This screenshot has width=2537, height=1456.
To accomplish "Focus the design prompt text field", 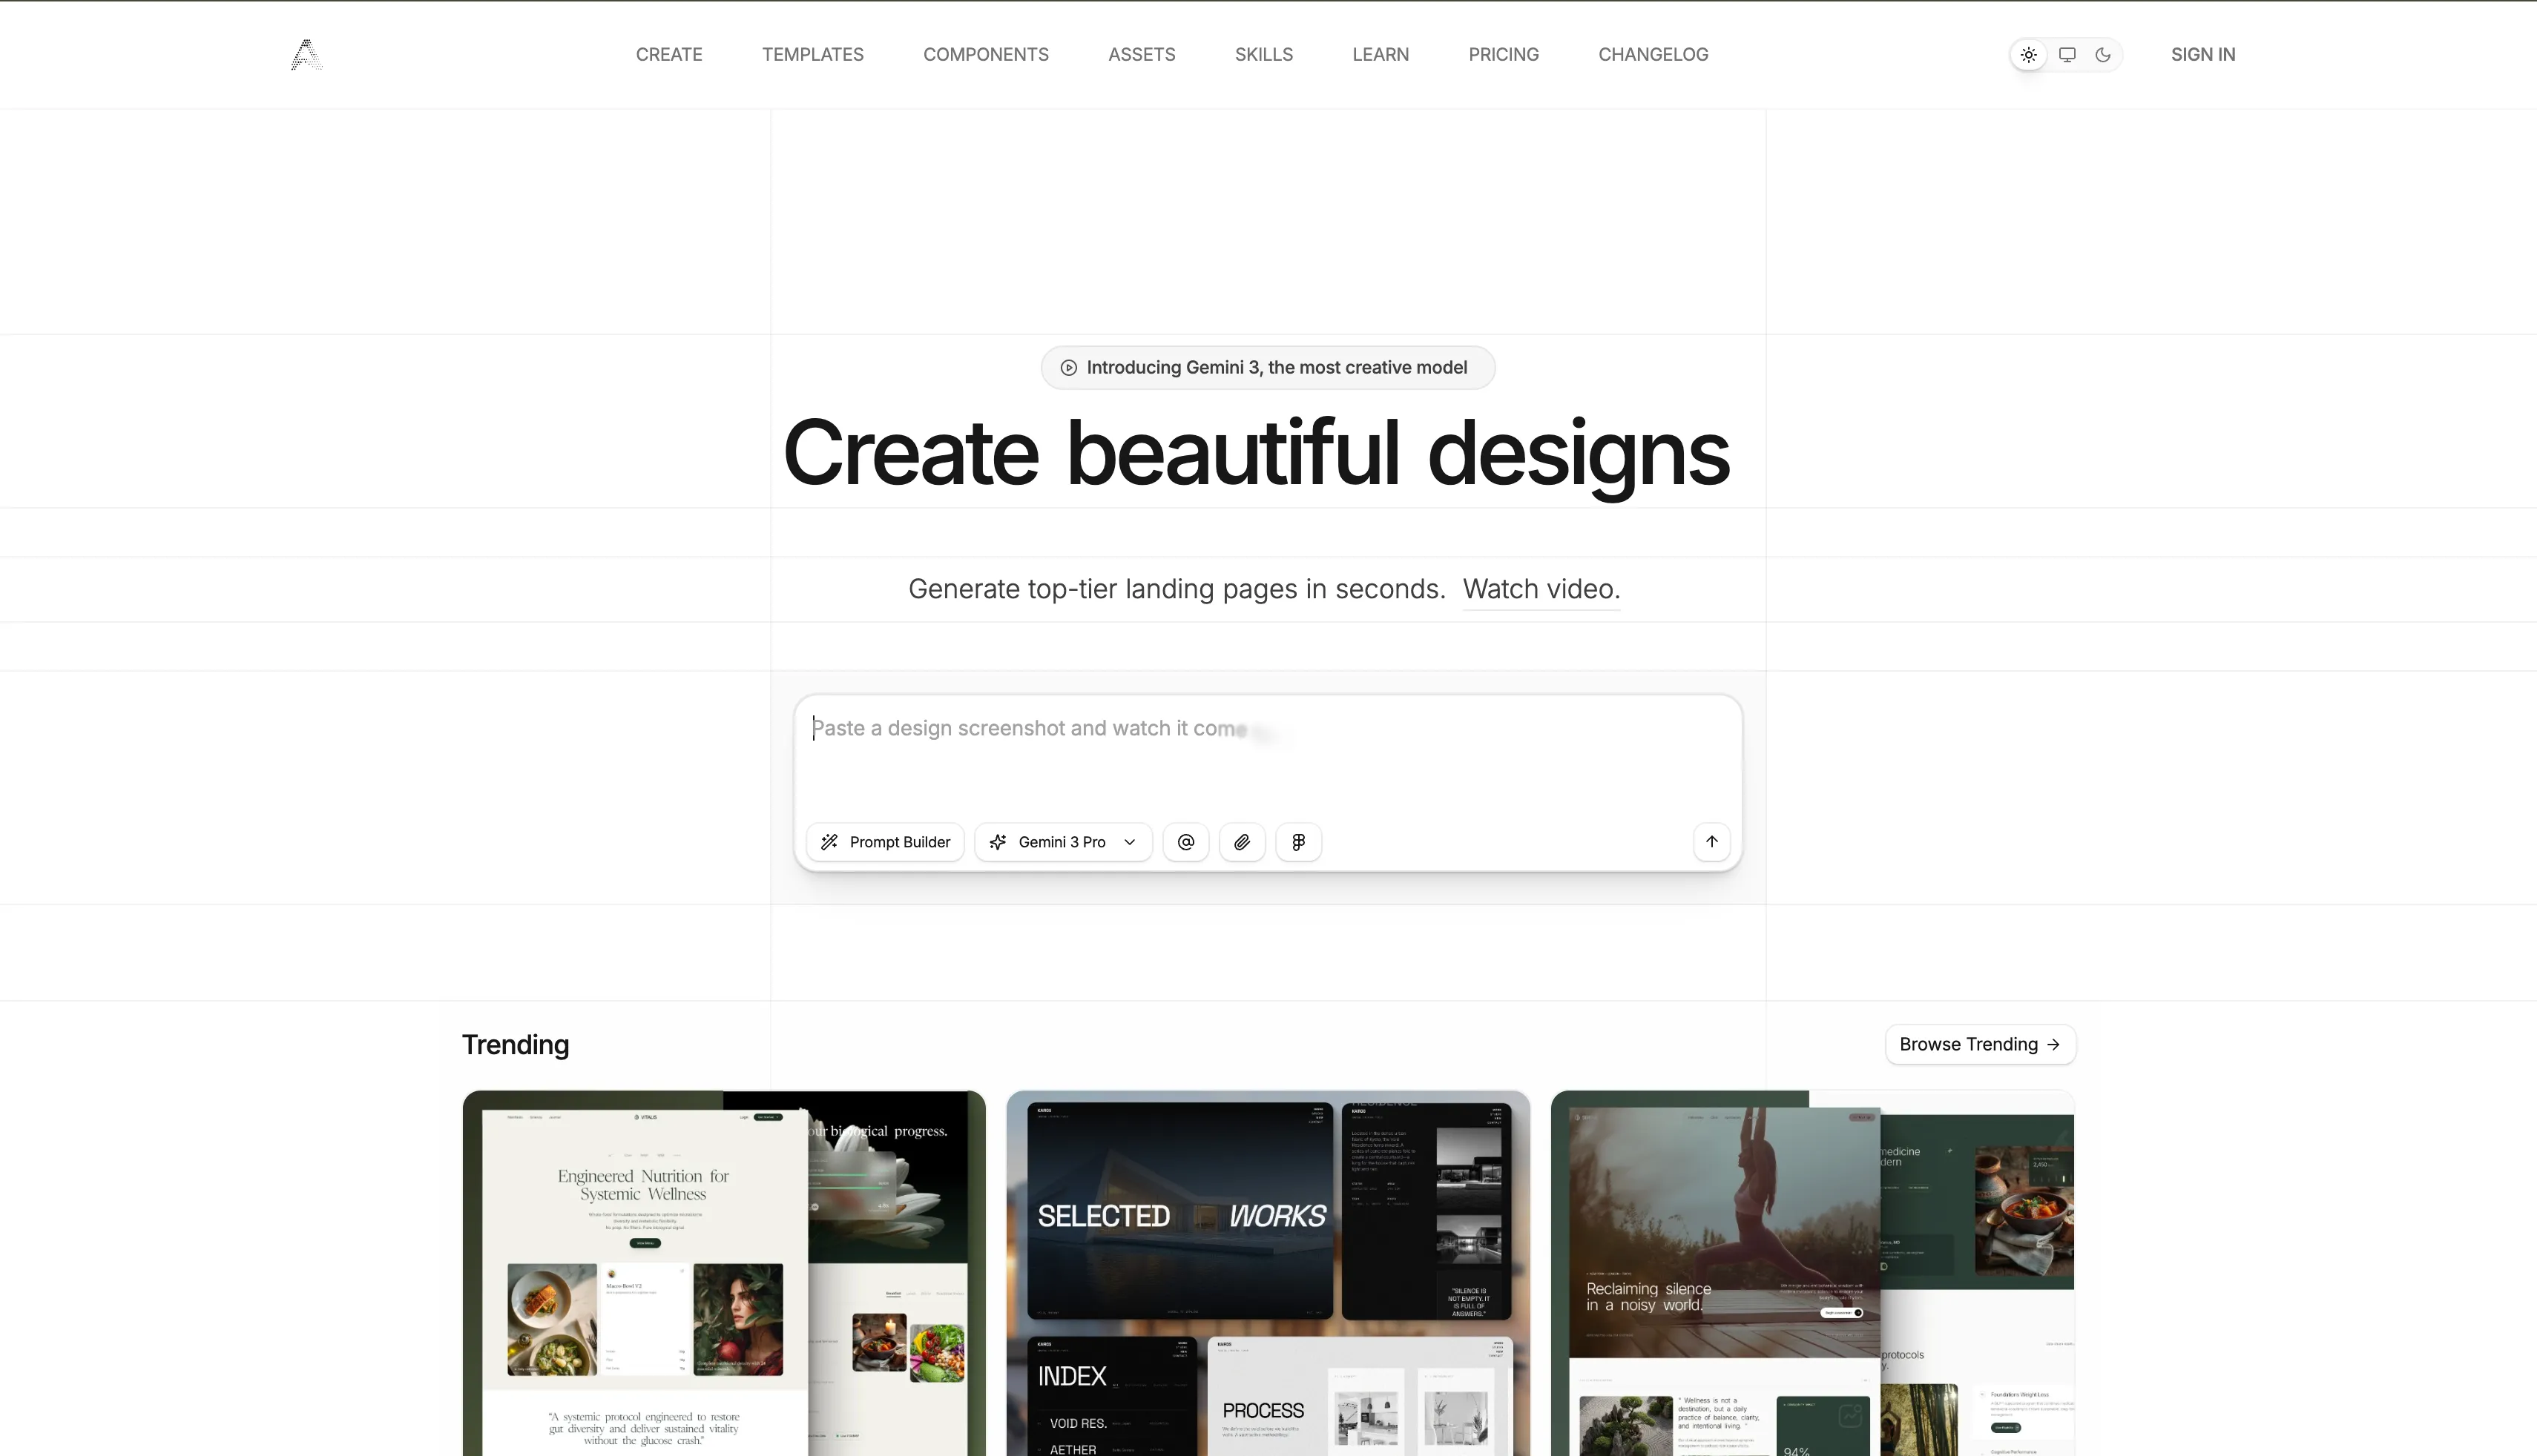I will (x=1266, y=755).
